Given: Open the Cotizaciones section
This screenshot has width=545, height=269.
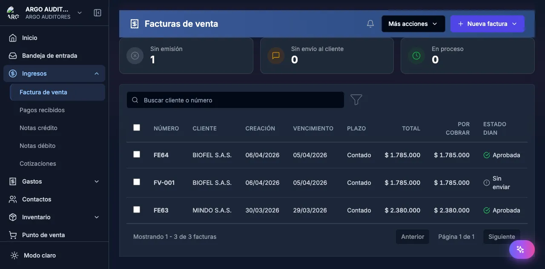Looking at the screenshot, I should 37,163.
